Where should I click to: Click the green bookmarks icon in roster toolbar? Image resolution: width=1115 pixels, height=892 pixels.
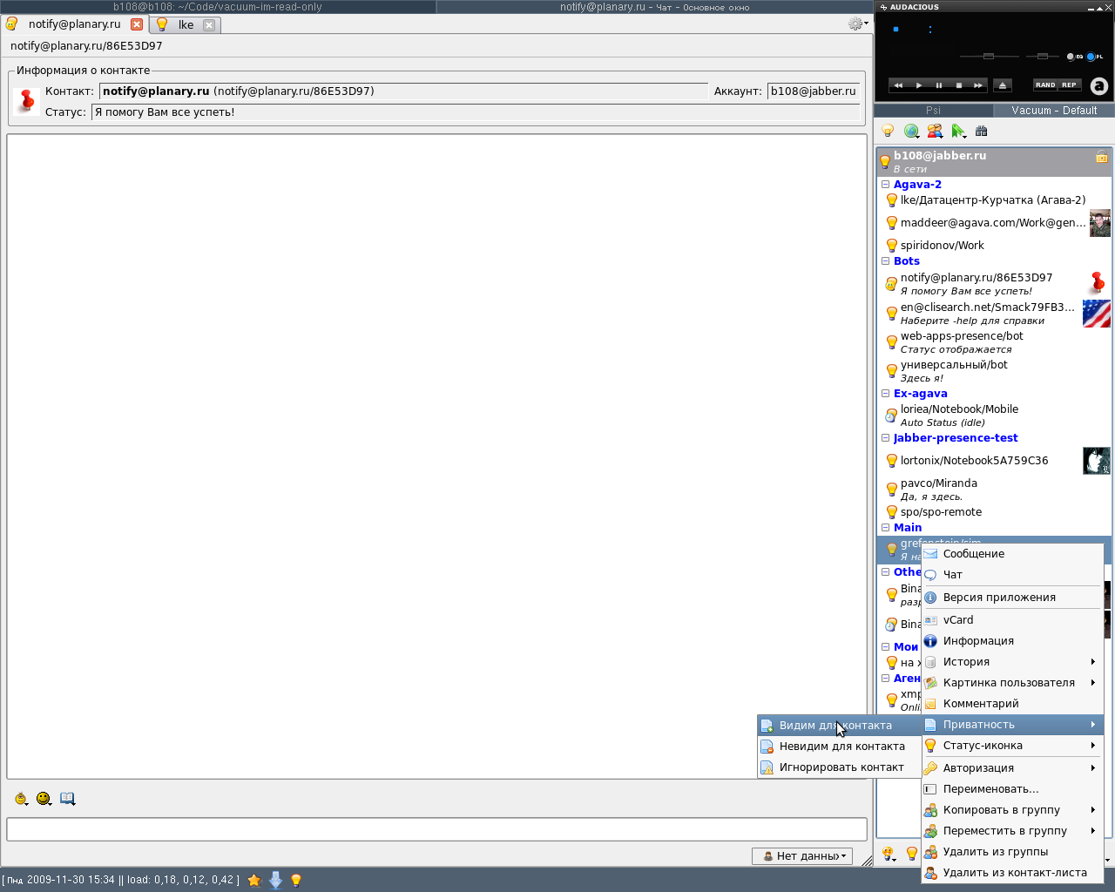click(x=958, y=132)
